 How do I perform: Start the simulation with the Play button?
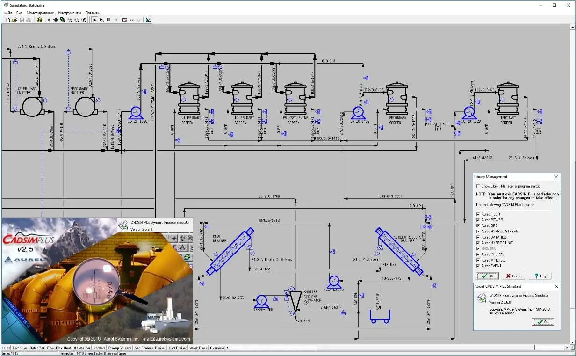(x=94, y=20)
